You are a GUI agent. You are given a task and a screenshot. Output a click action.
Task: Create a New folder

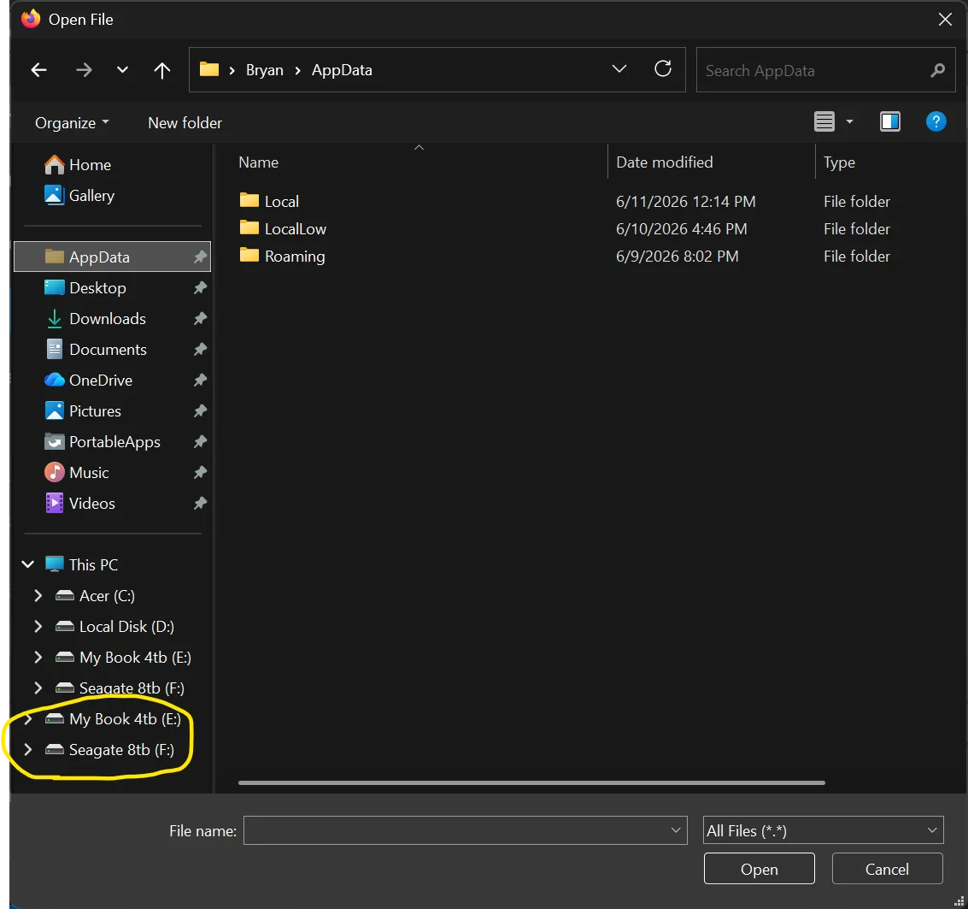click(x=185, y=123)
